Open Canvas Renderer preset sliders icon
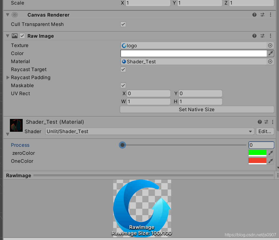Image resolution: width=279 pixels, height=240 pixels. (262, 15)
